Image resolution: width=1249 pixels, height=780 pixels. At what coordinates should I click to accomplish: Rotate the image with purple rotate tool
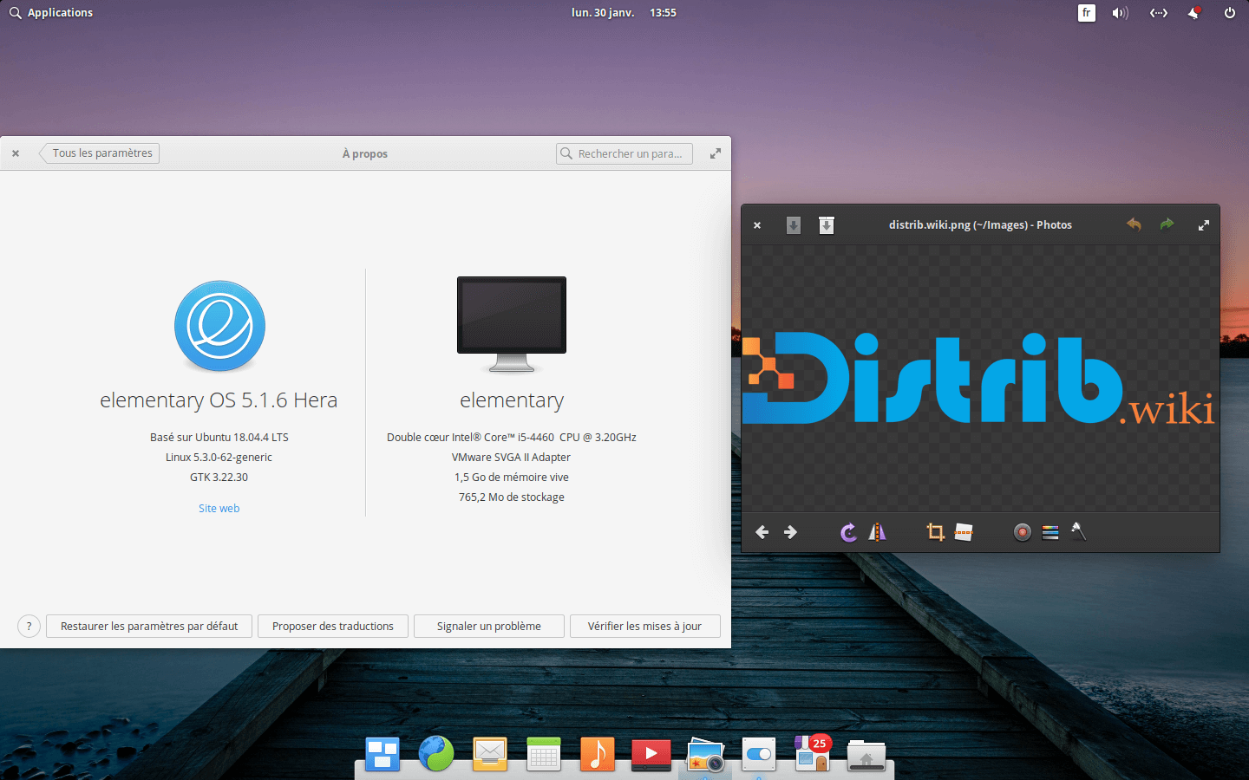coord(848,532)
